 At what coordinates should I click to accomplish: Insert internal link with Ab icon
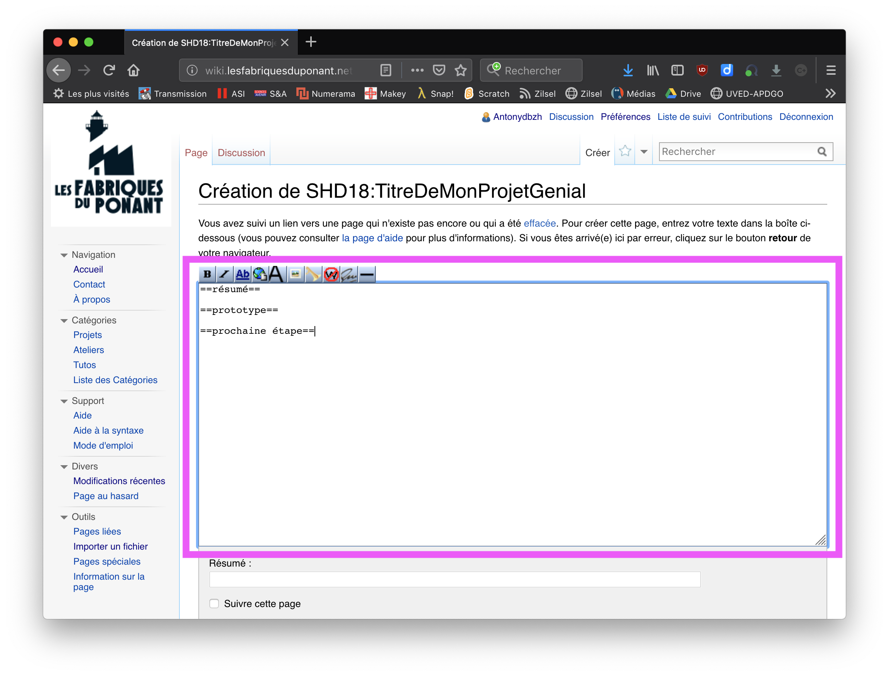(x=242, y=274)
